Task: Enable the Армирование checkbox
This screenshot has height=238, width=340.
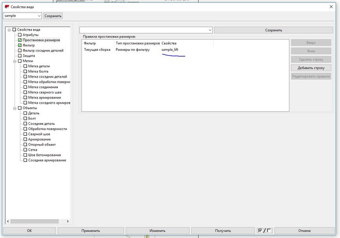Action: click(x=25, y=139)
